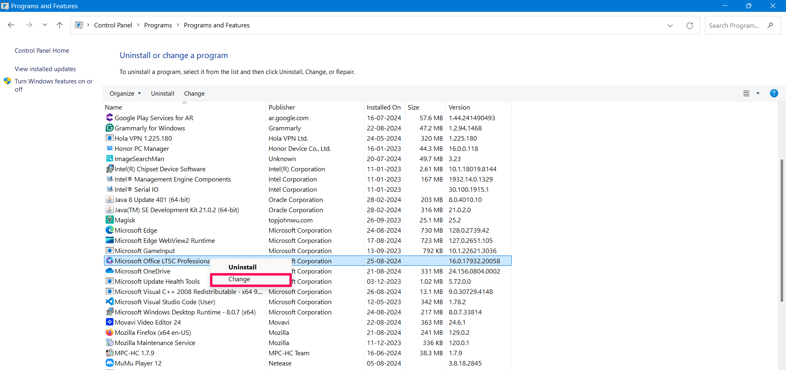
Task: Click the Mozilla Firefox icon
Action: [109, 332]
